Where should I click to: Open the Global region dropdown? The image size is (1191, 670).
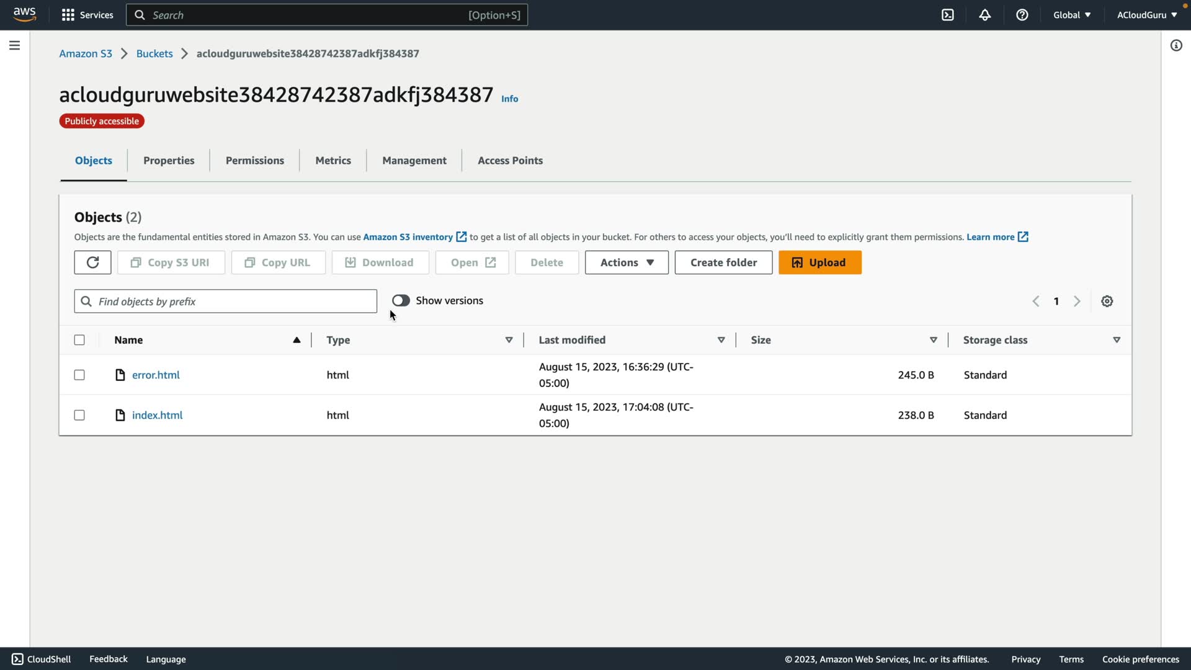pos(1071,15)
